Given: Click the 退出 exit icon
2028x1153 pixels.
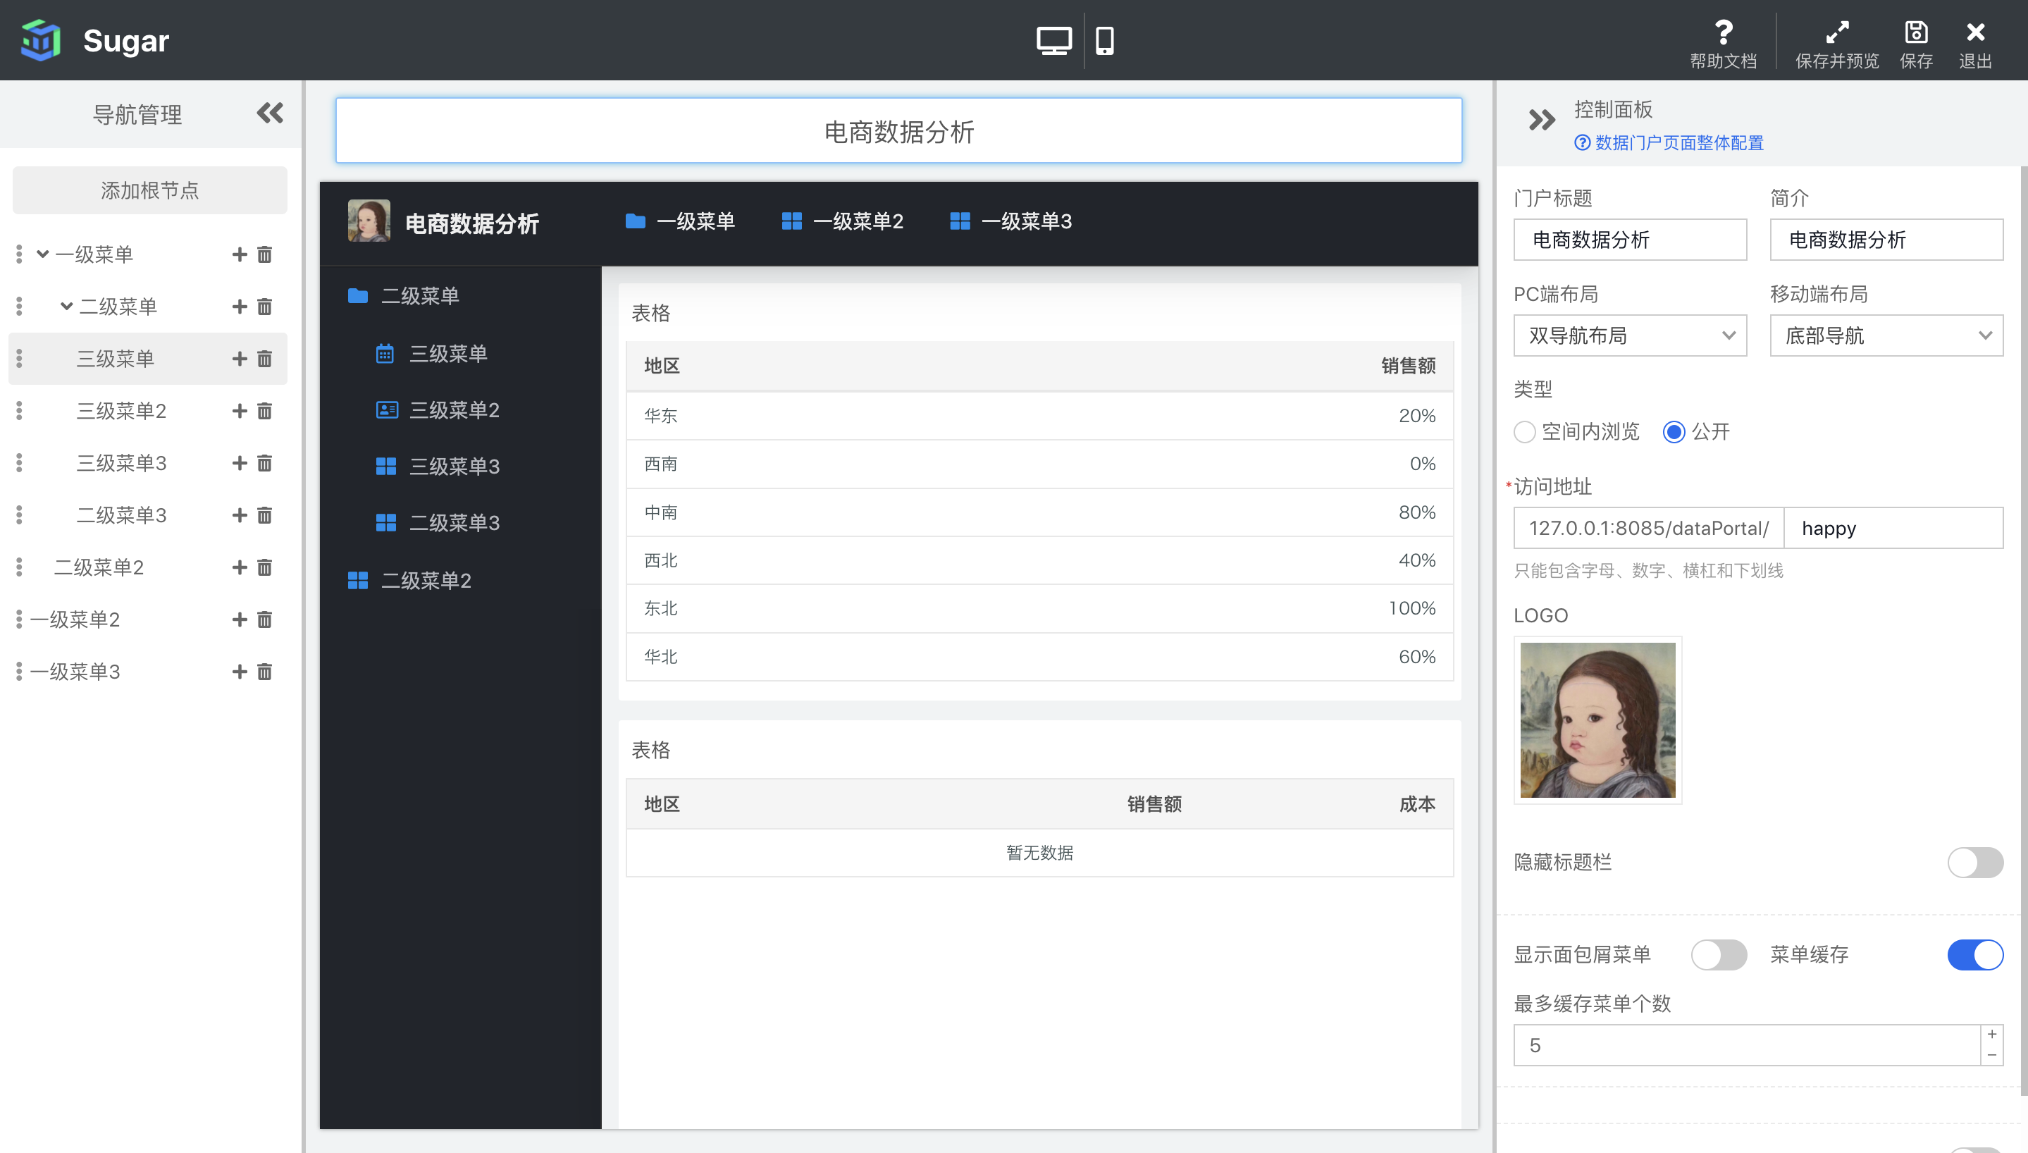Looking at the screenshot, I should pos(1976,32).
